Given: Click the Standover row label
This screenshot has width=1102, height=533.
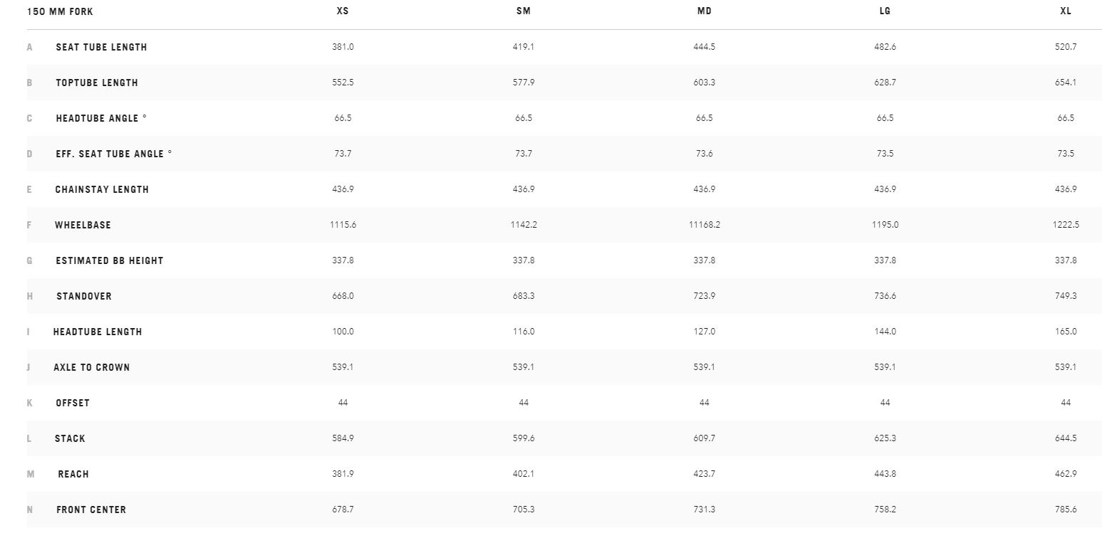Looking at the screenshot, I should pyautogui.click(x=84, y=296).
